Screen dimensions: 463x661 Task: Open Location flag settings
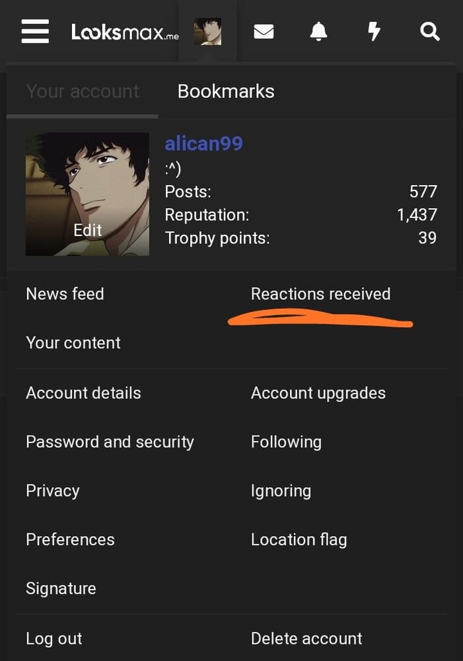(299, 539)
